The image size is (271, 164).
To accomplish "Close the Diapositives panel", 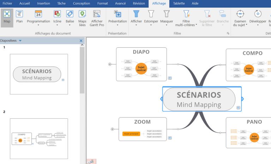I will click(81, 41).
